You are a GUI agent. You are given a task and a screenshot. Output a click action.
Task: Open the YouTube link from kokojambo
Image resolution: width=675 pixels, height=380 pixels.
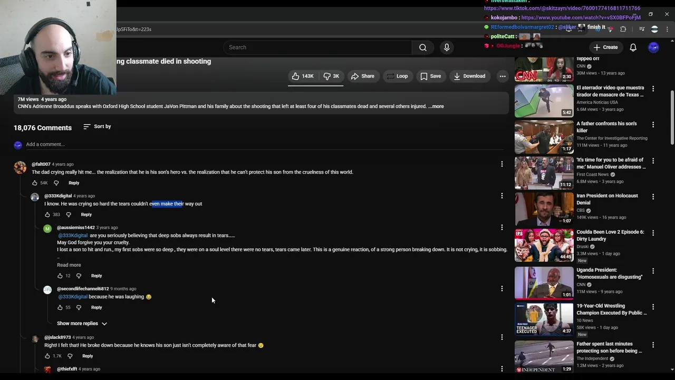pyautogui.click(x=581, y=17)
